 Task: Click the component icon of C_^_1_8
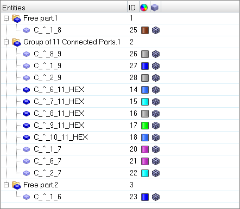(27, 30)
